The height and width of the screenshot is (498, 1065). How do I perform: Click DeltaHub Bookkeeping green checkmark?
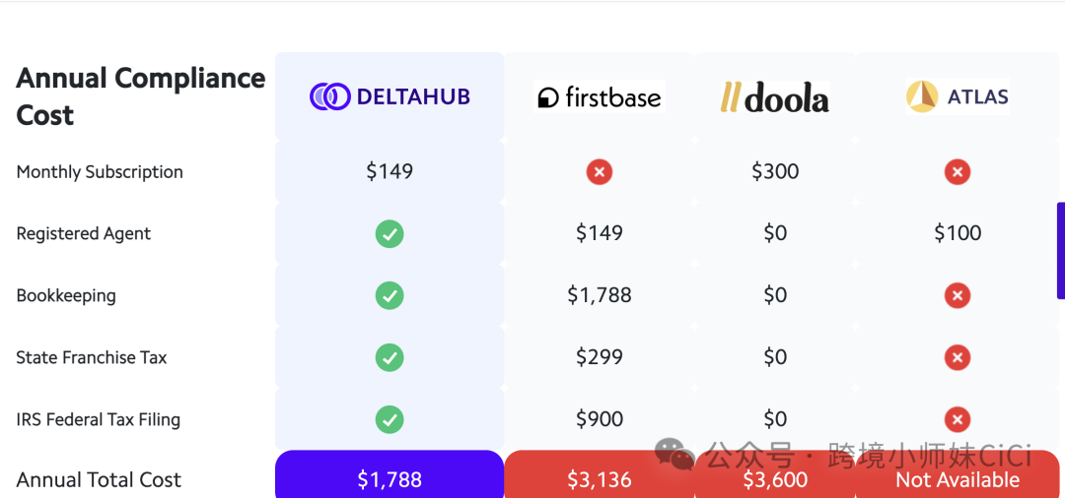tap(390, 295)
